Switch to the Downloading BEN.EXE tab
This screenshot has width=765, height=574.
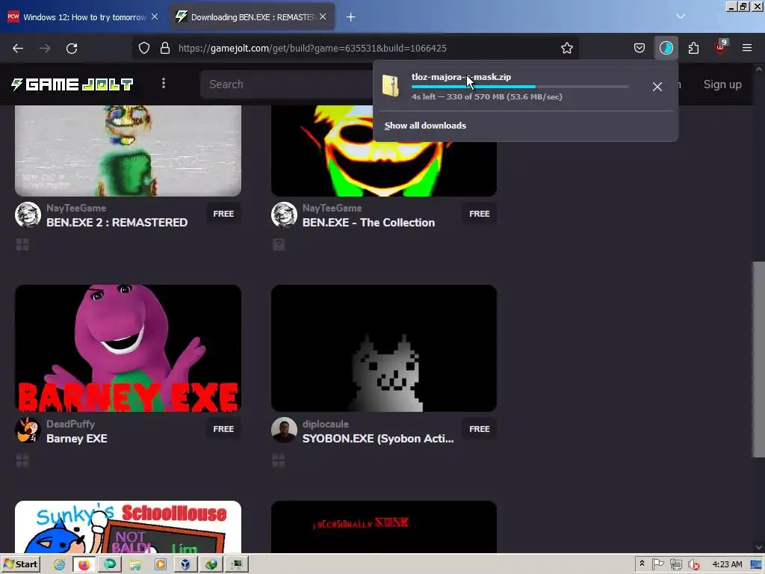[252, 17]
